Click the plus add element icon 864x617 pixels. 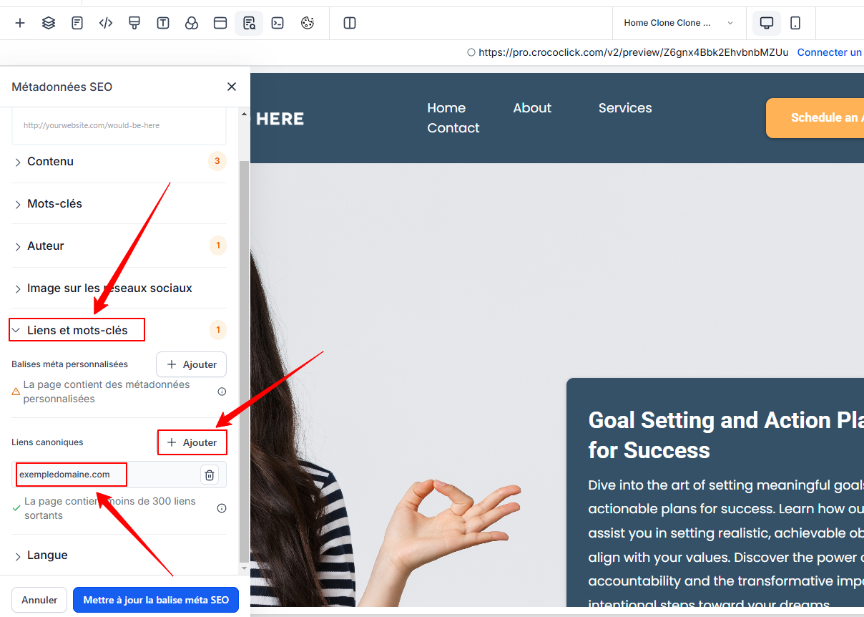point(20,23)
